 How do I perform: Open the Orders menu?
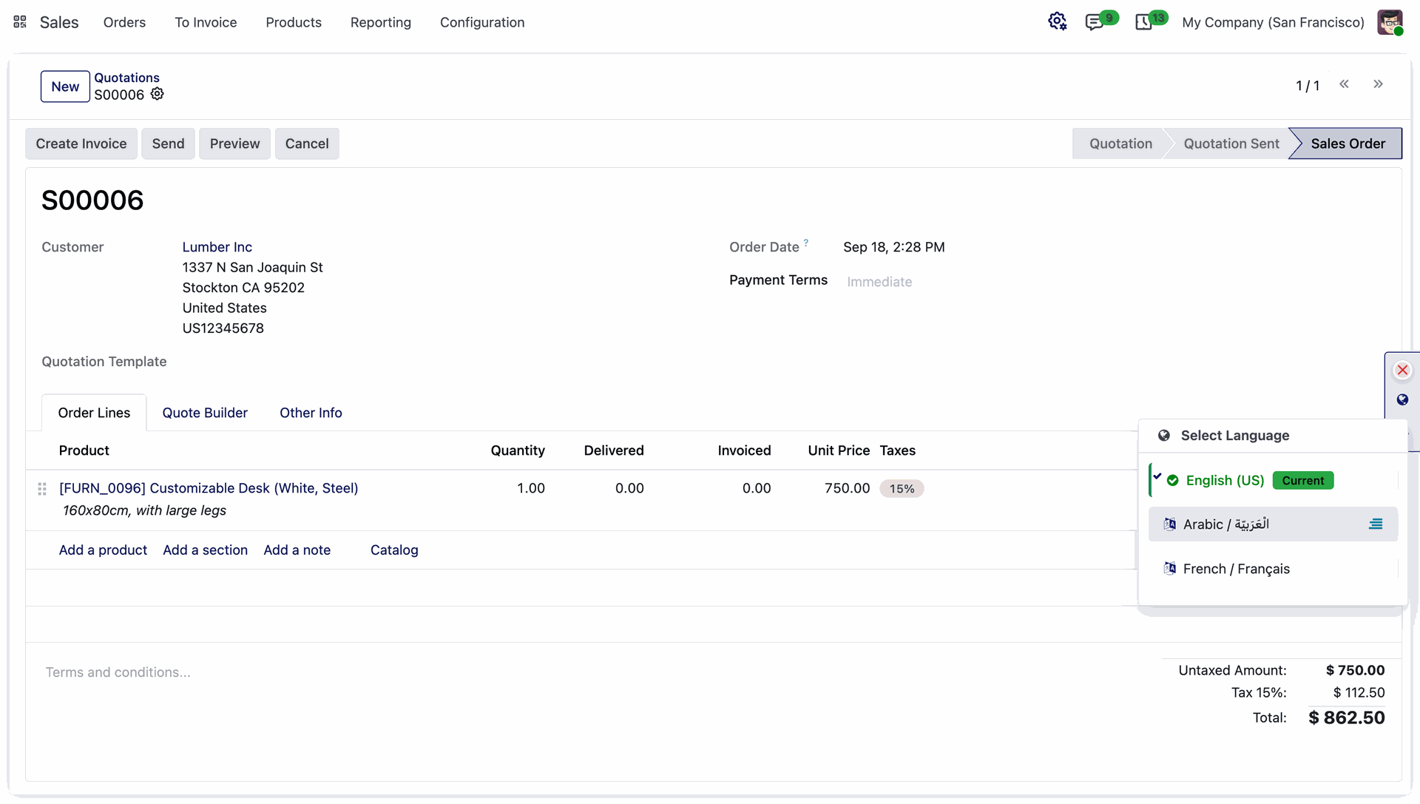[124, 22]
